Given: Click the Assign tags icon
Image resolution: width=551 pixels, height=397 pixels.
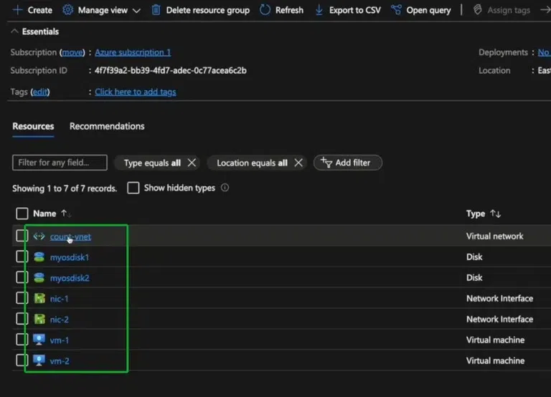Looking at the screenshot, I should coord(477,10).
